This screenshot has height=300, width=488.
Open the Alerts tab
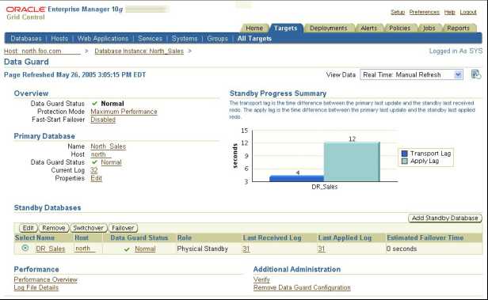(x=368, y=28)
